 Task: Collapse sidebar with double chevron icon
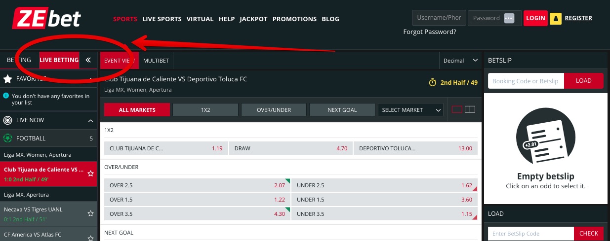pyautogui.click(x=88, y=60)
